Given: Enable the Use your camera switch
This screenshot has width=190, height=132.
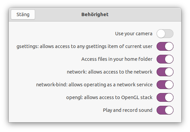Looking at the screenshot, I should (x=165, y=34).
